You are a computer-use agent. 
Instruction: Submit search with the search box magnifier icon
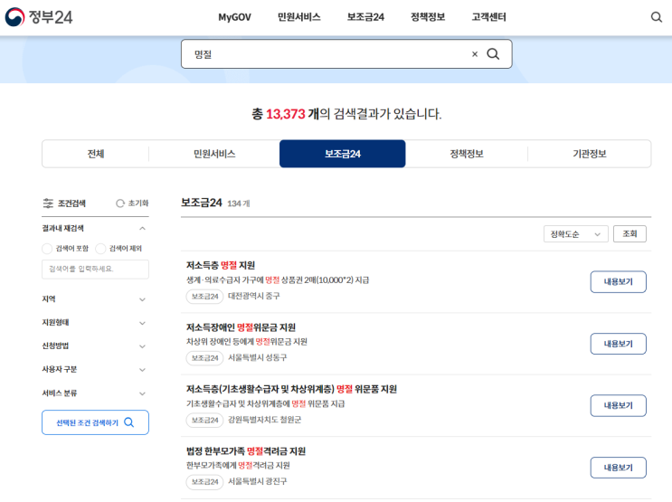[x=493, y=54]
